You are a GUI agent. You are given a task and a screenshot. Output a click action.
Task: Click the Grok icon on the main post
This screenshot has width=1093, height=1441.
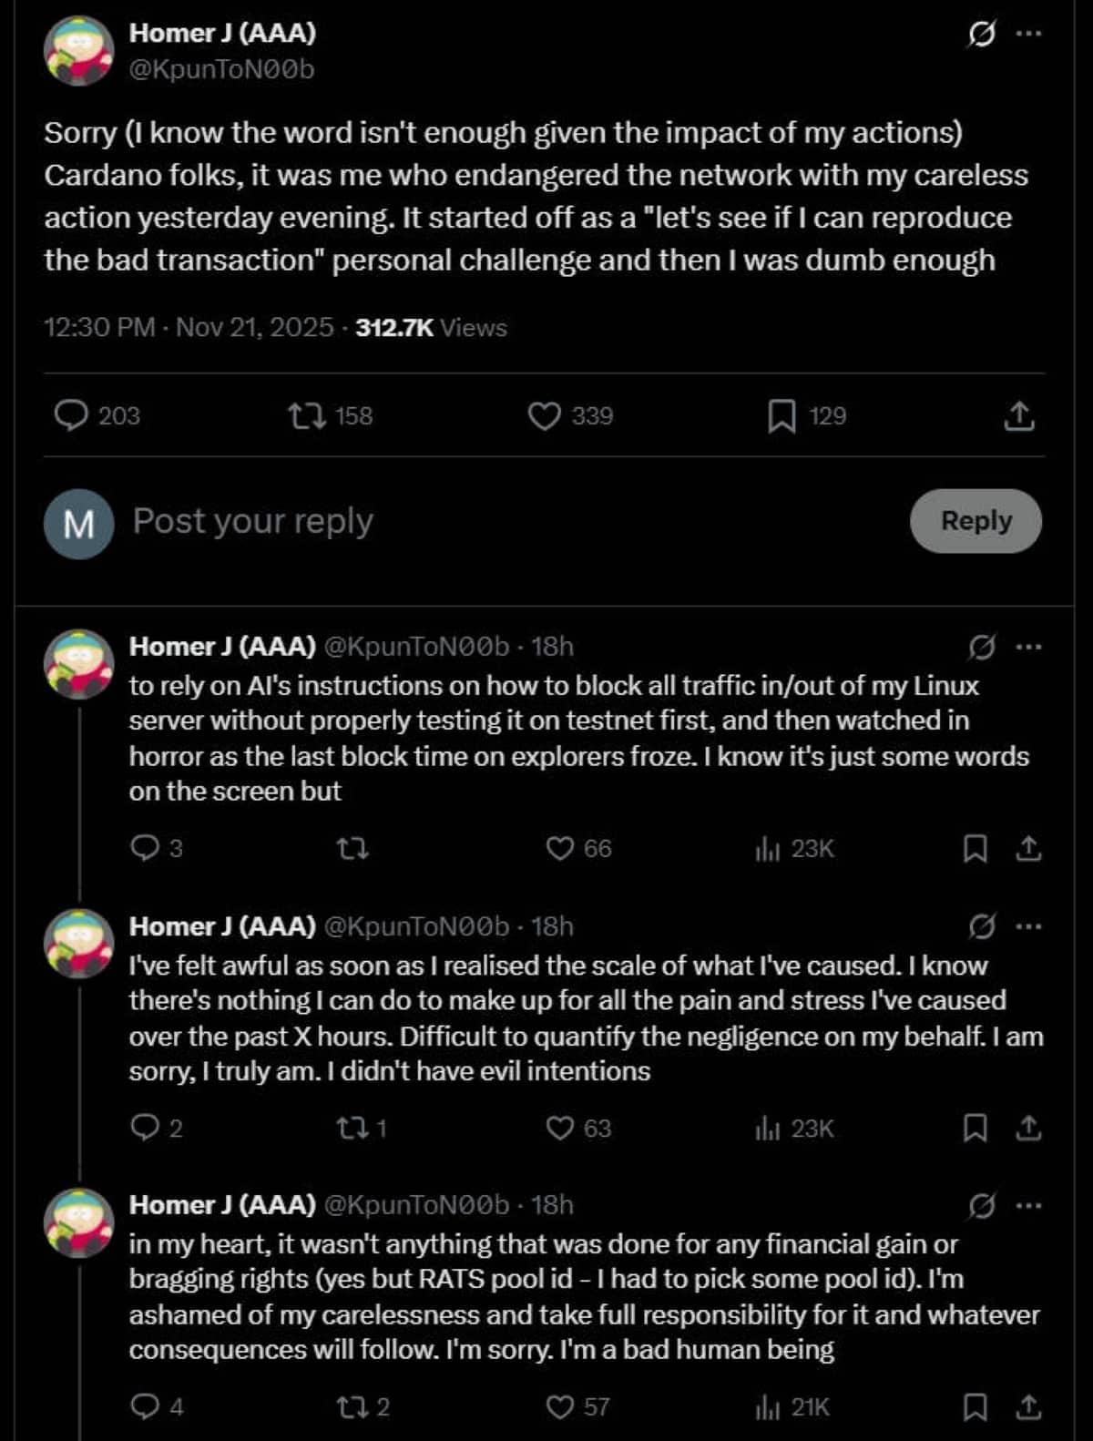[981, 35]
